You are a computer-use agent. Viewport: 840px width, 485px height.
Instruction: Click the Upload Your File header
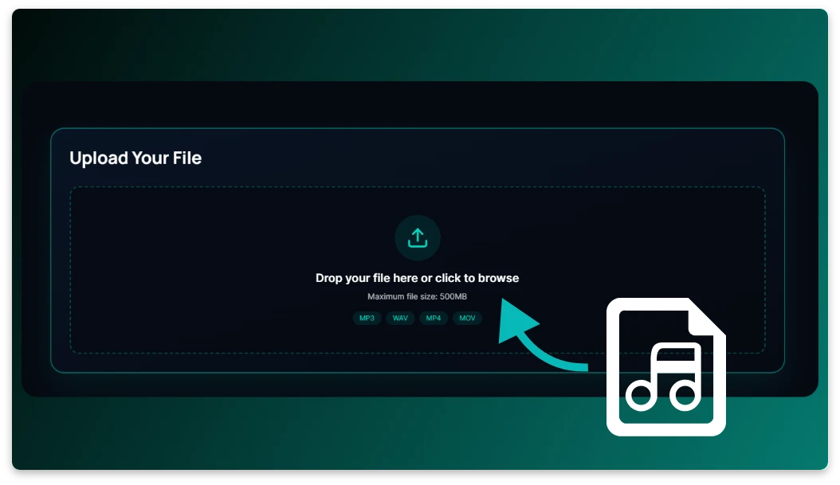[x=136, y=158]
